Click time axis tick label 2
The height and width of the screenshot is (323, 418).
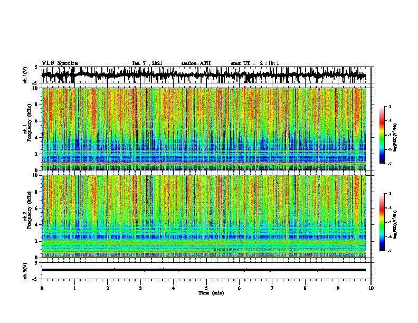(108, 288)
